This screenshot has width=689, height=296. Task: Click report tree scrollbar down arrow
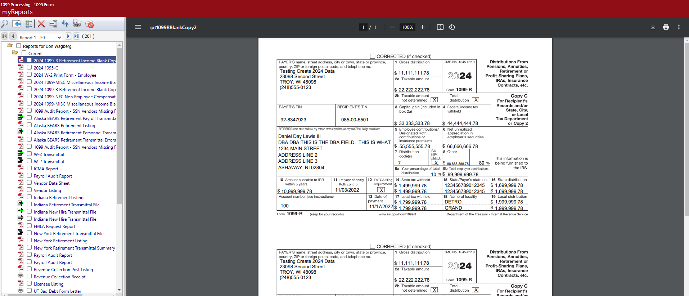[x=120, y=290]
